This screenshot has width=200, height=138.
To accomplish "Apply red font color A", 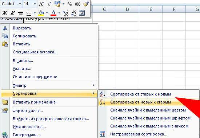I will (53, 13).
